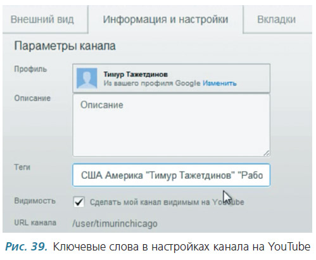Focus the Теги input field
Viewport: 316px width, 260px height.
(171, 175)
